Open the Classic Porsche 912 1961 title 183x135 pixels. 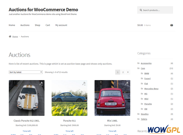pyautogui.click(x=27, y=121)
